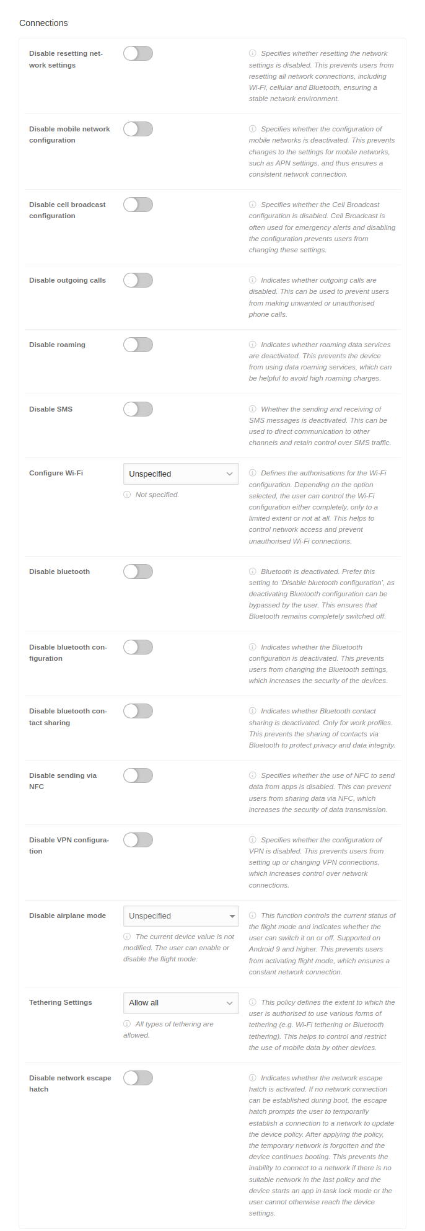Click info icon under Configure Wi-Fi dropdown
This screenshot has height=1231, width=425.
[x=127, y=495]
